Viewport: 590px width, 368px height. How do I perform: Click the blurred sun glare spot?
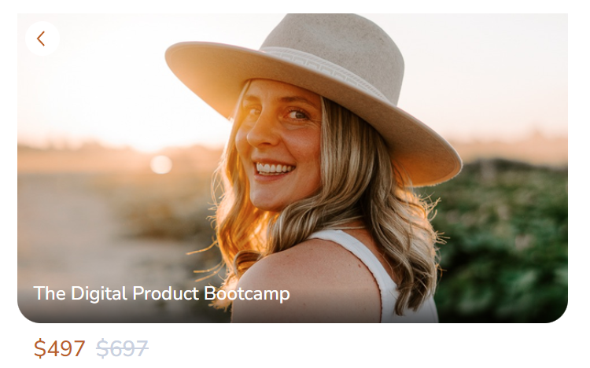point(161,164)
